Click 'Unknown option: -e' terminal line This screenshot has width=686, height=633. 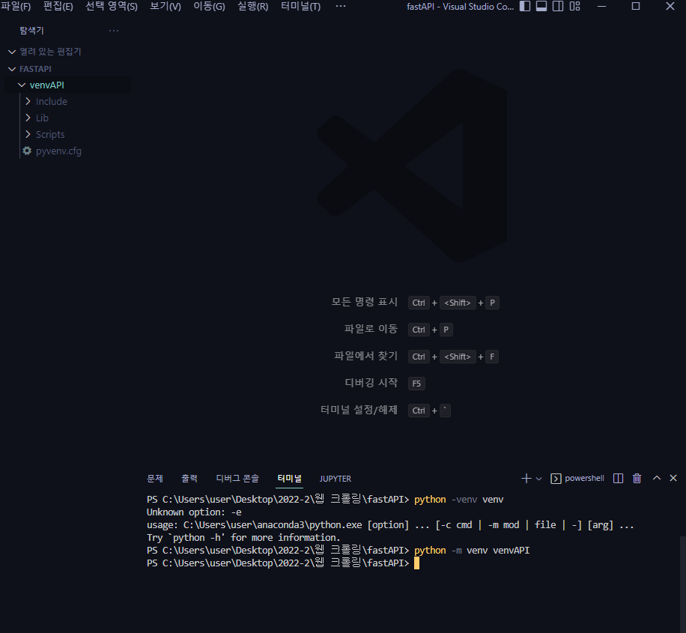click(194, 512)
